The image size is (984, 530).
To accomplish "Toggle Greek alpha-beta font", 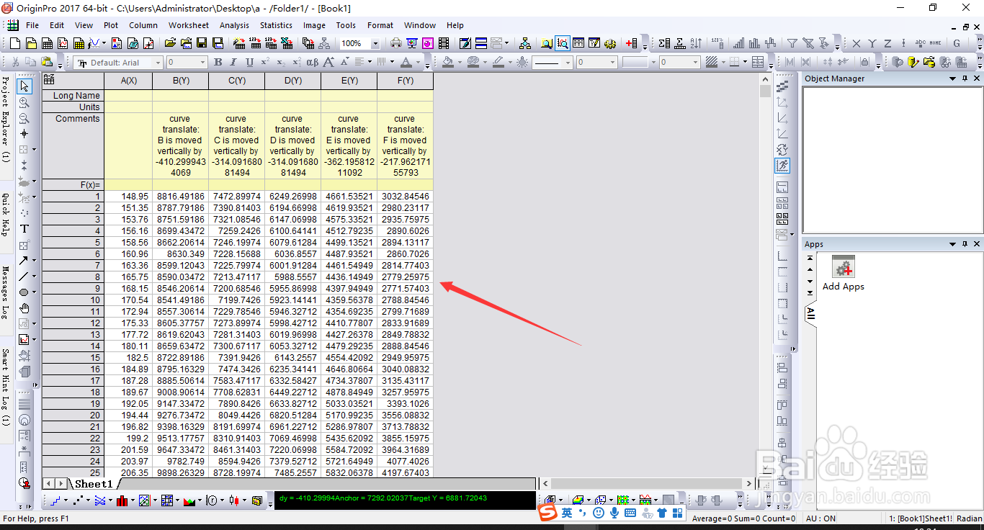I will point(312,63).
